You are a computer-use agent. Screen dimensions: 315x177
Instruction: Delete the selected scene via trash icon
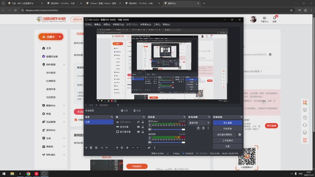91,148
